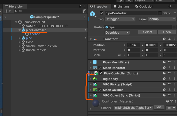Open Transform component help icon
This screenshot has width=177, height=116.
[x=164, y=39]
